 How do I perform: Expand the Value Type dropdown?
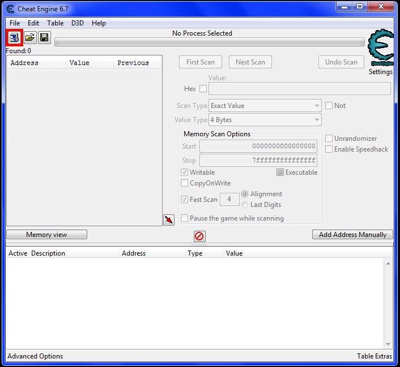(x=265, y=120)
